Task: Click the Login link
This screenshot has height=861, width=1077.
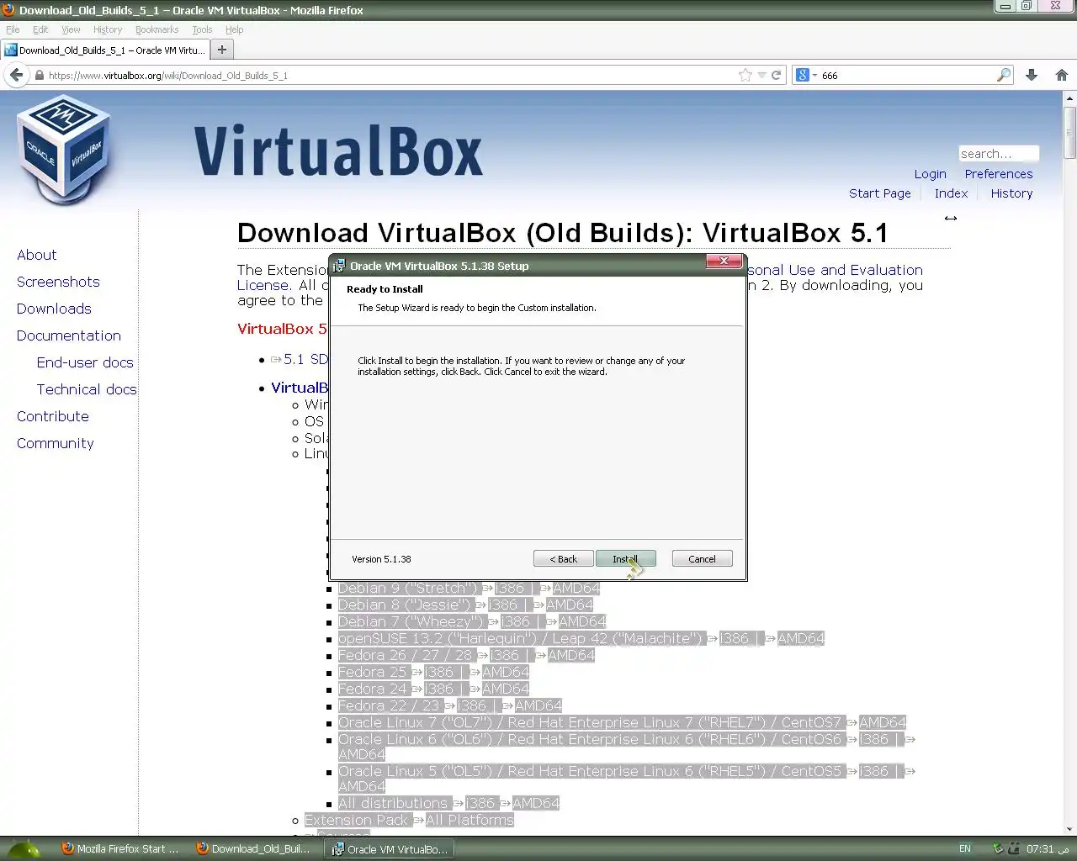Action: coord(931,174)
